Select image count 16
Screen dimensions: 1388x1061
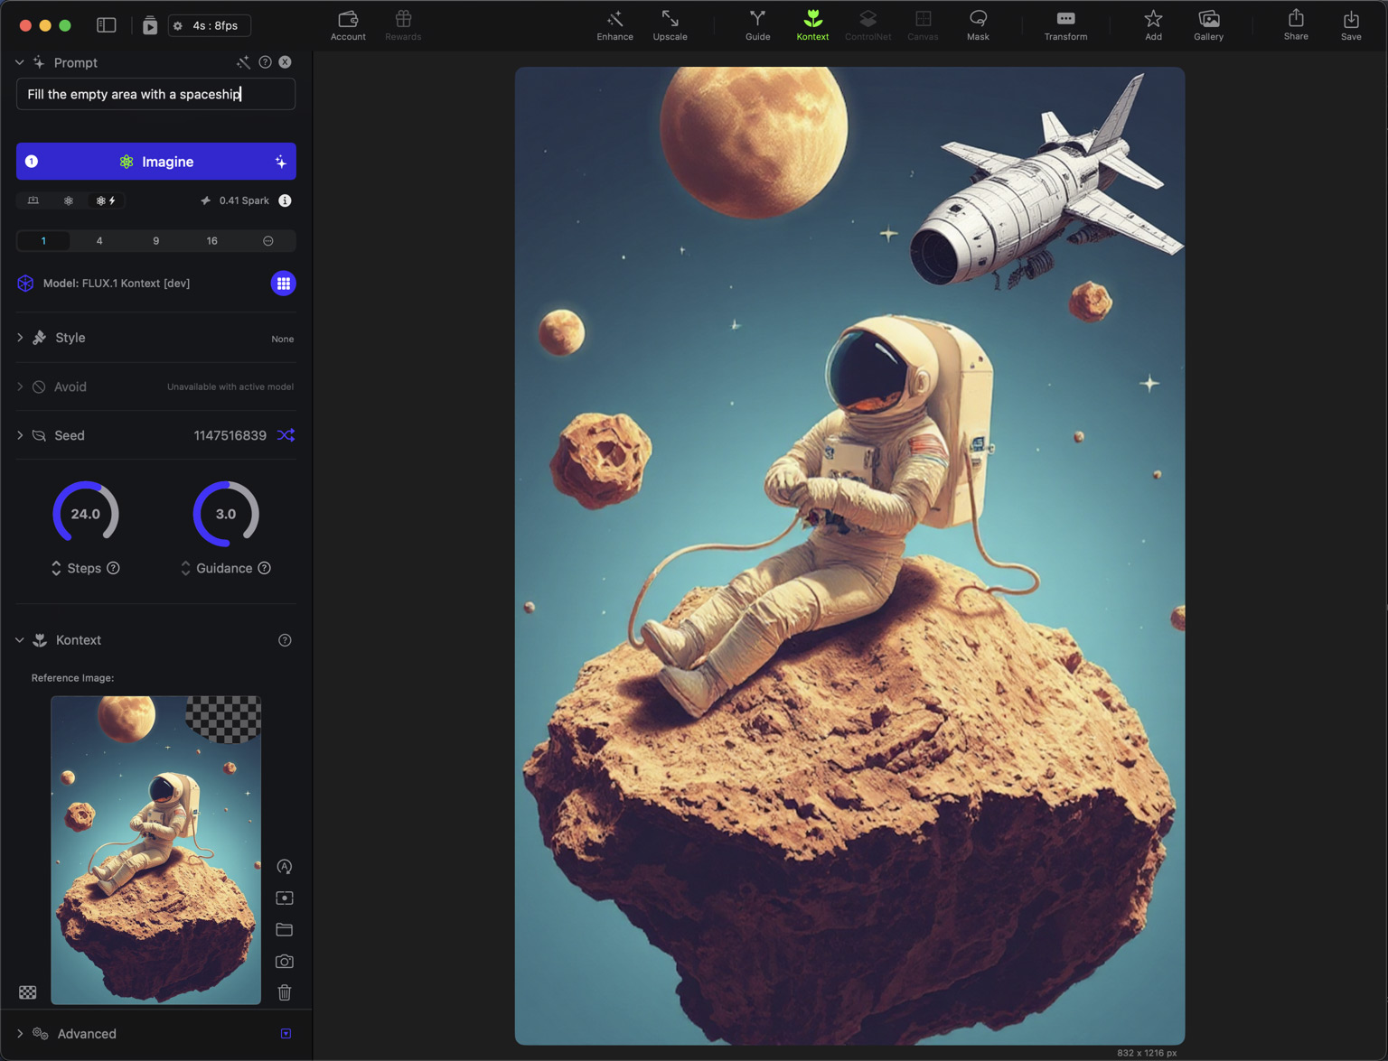211,241
